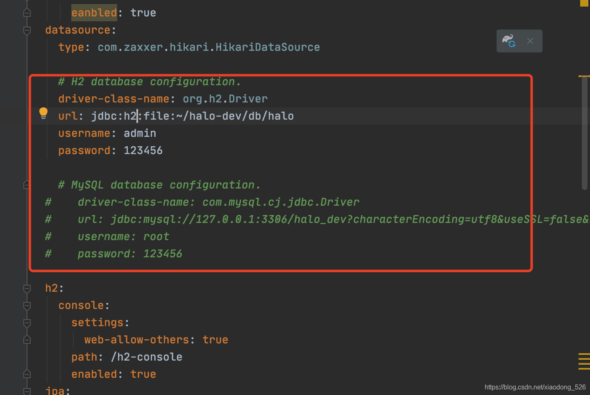Collapse the jpa block using gutter fold marker
Screen dimensions: 590x395
pos(27,391)
